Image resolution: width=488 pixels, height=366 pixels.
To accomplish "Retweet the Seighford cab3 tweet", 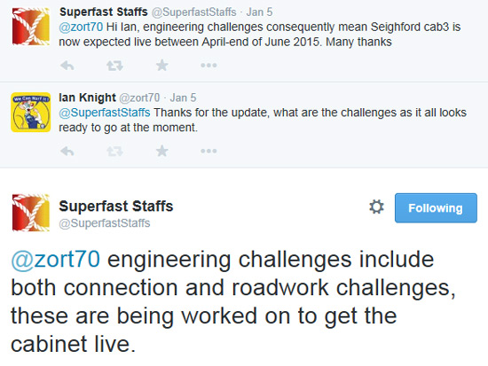I will [114, 66].
